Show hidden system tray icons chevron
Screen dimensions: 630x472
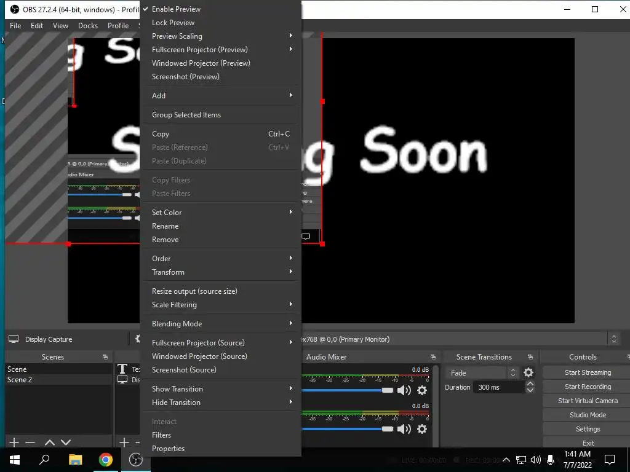coord(506,460)
